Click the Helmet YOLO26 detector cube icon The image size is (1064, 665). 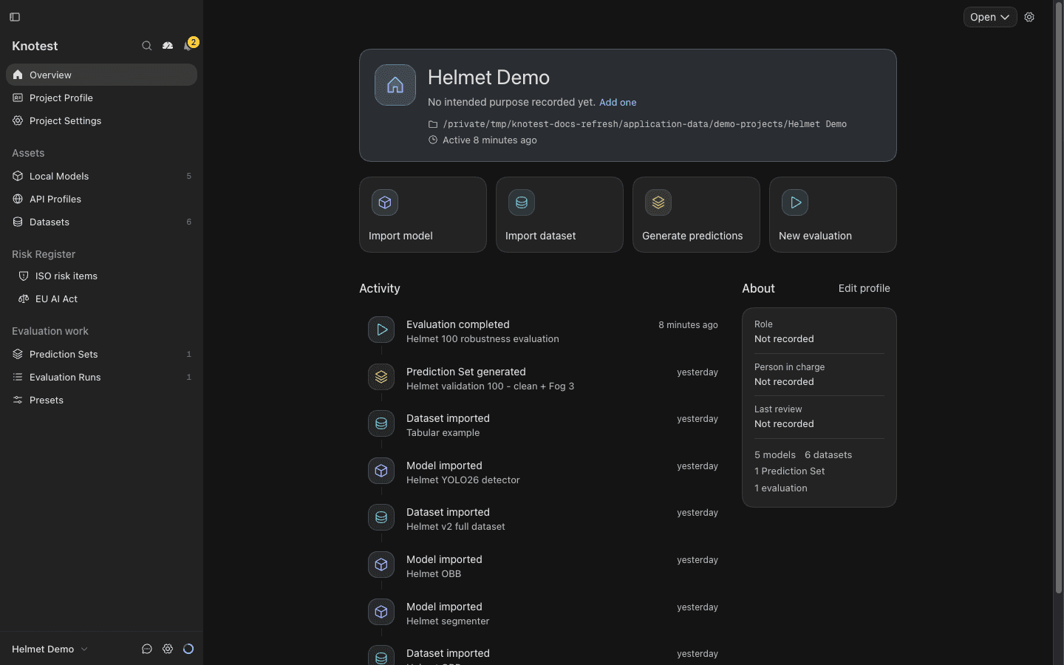click(381, 471)
